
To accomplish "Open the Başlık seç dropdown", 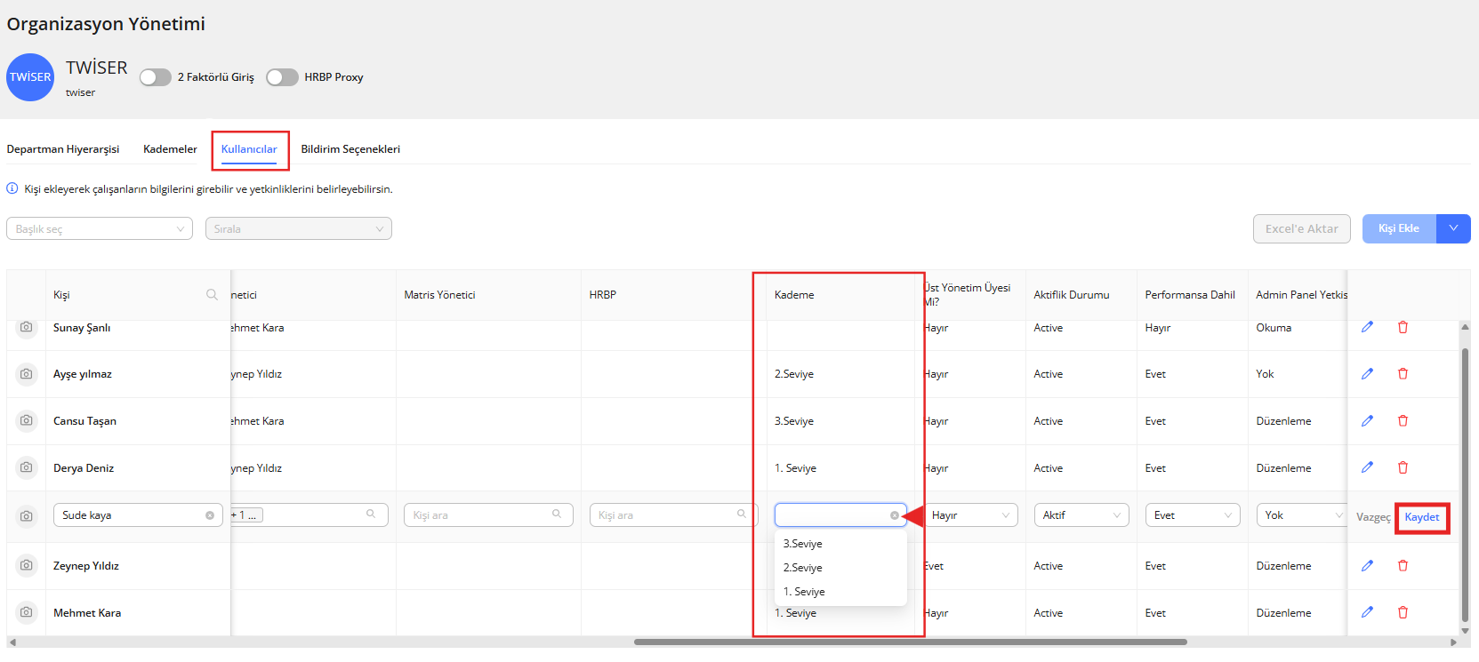I will 100,228.
